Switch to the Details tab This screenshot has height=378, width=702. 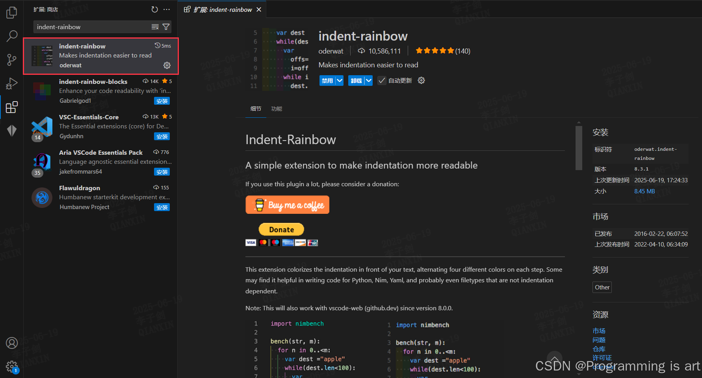click(x=256, y=109)
